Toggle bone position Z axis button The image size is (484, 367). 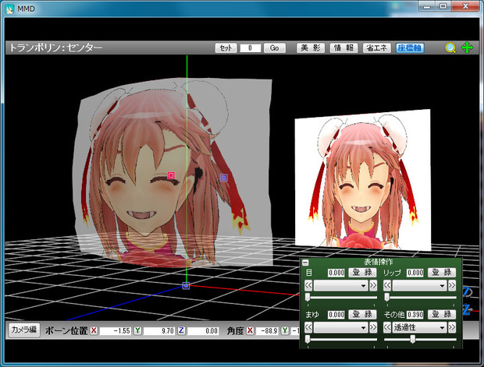[181, 330]
